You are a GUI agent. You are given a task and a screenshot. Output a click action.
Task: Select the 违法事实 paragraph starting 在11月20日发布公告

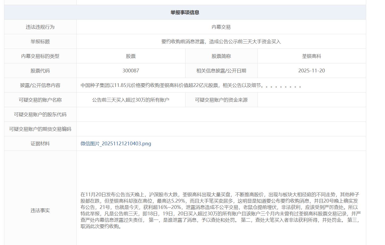coord(221,211)
